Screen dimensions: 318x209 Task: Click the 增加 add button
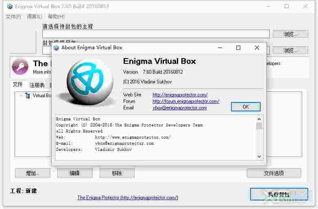[x=33, y=173]
